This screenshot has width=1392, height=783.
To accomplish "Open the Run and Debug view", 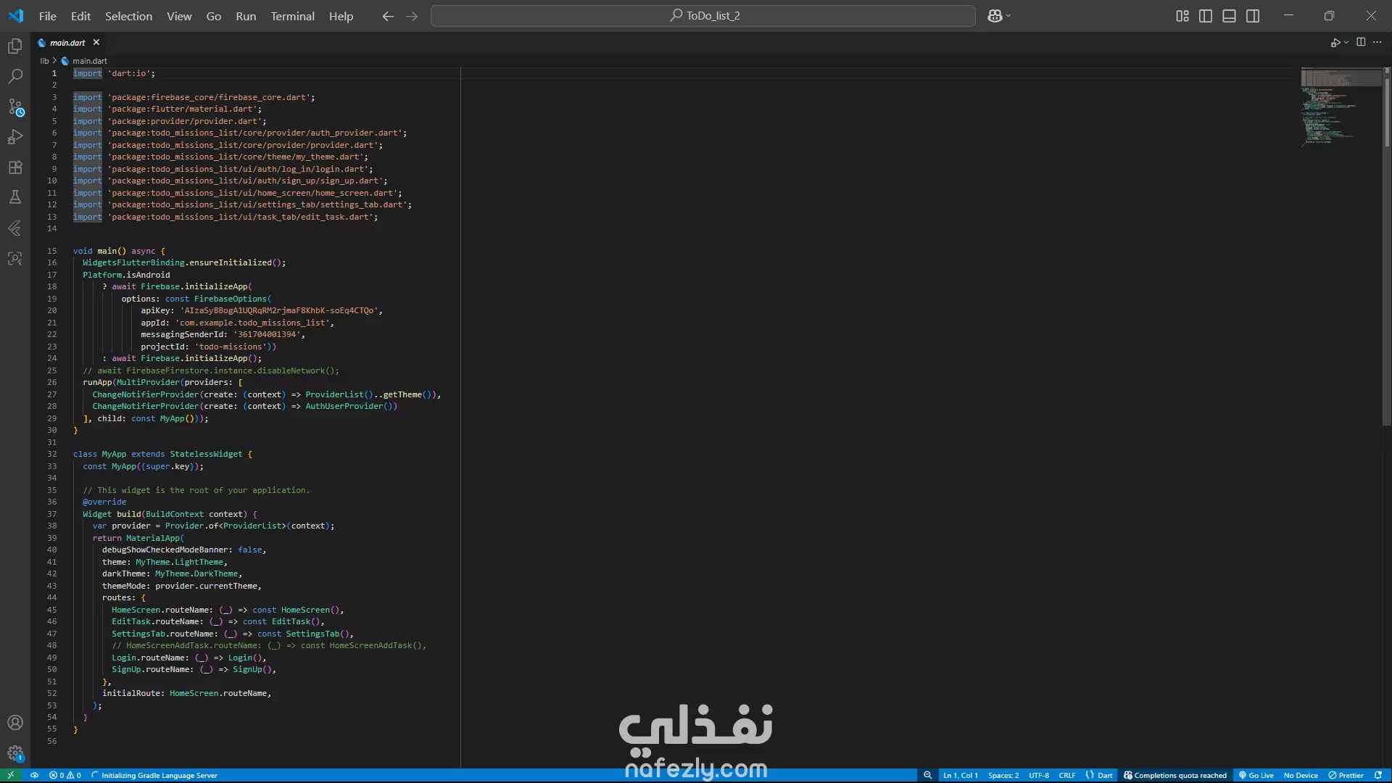I will click(14, 137).
